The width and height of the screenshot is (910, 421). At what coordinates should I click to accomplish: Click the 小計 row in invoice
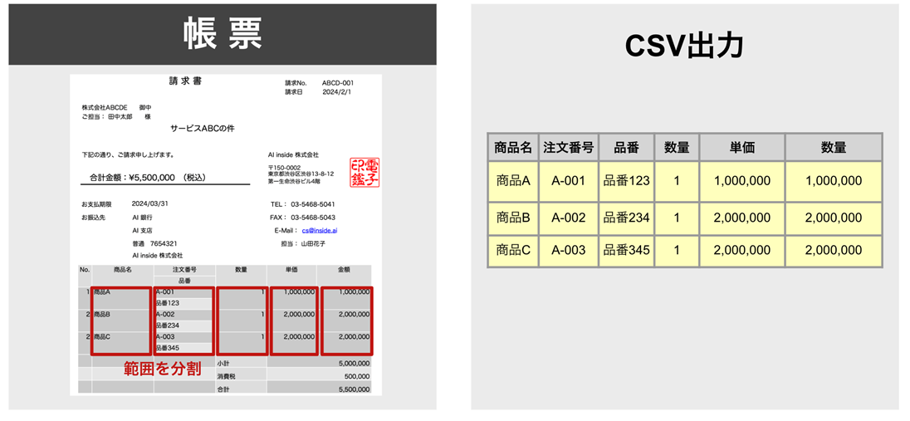[x=223, y=364]
